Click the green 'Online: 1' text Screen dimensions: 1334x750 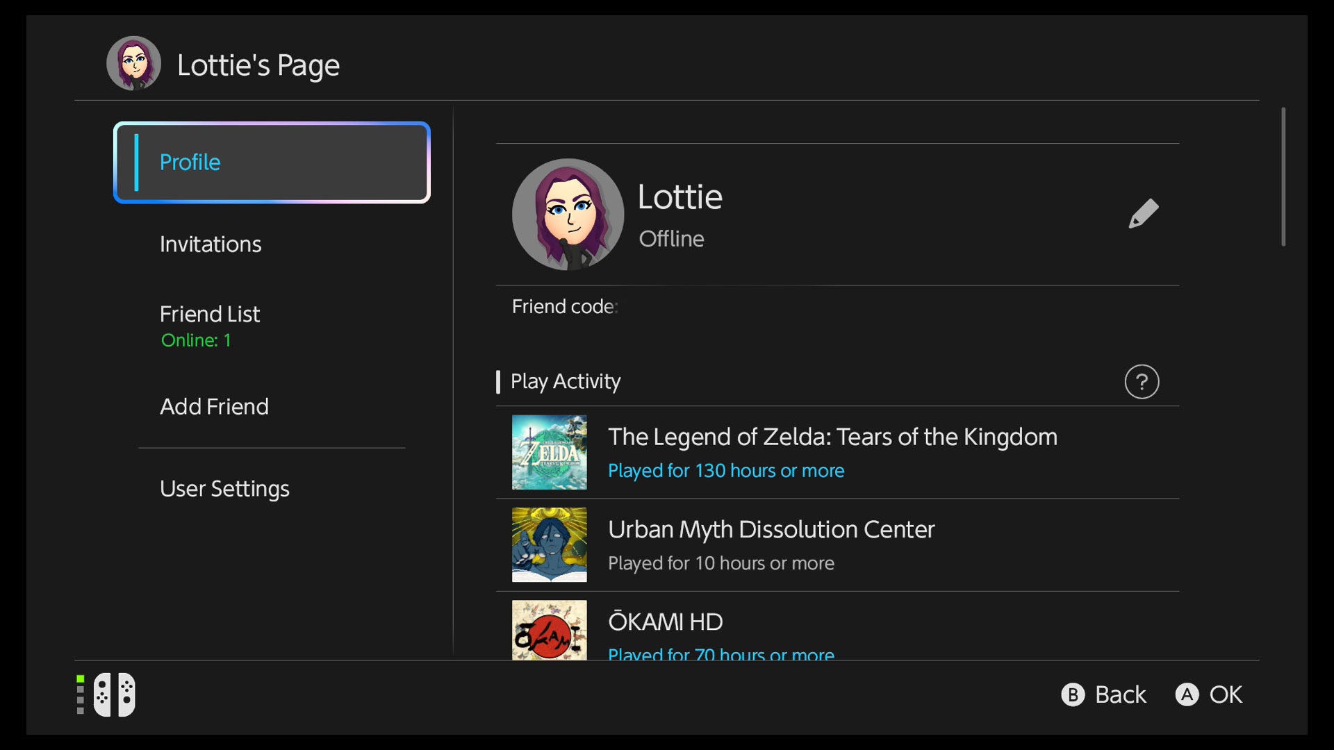pyautogui.click(x=196, y=340)
